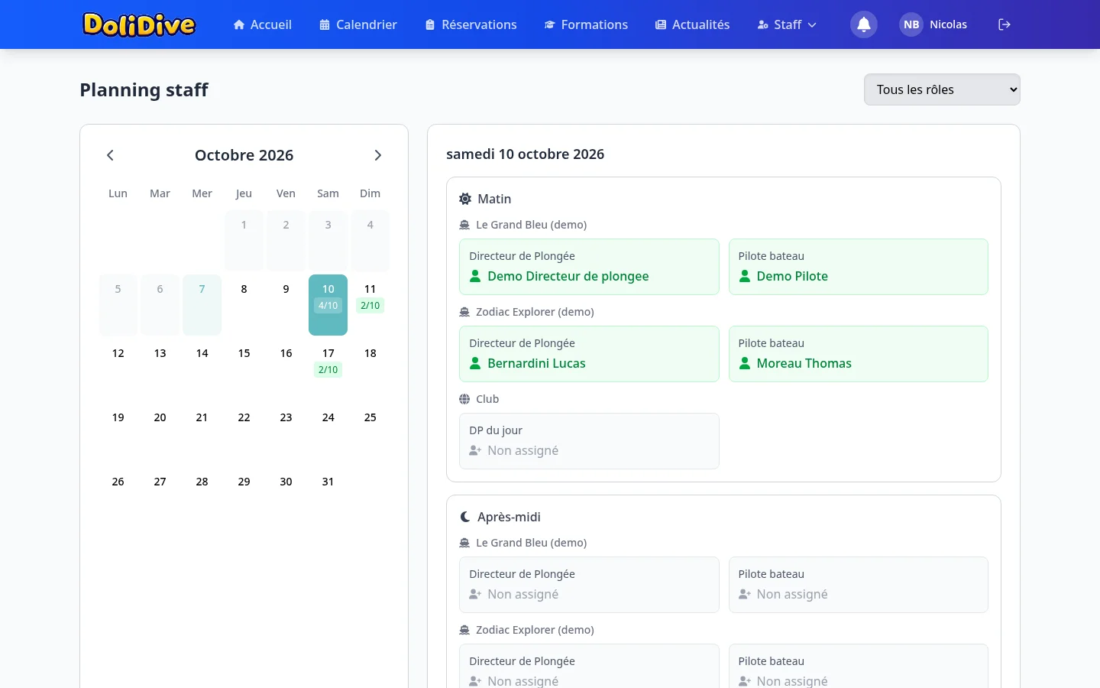Open Bernardini Lucas Directeur de Plongée slot
The height and width of the screenshot is (688, 1100).
coord(589,354)
